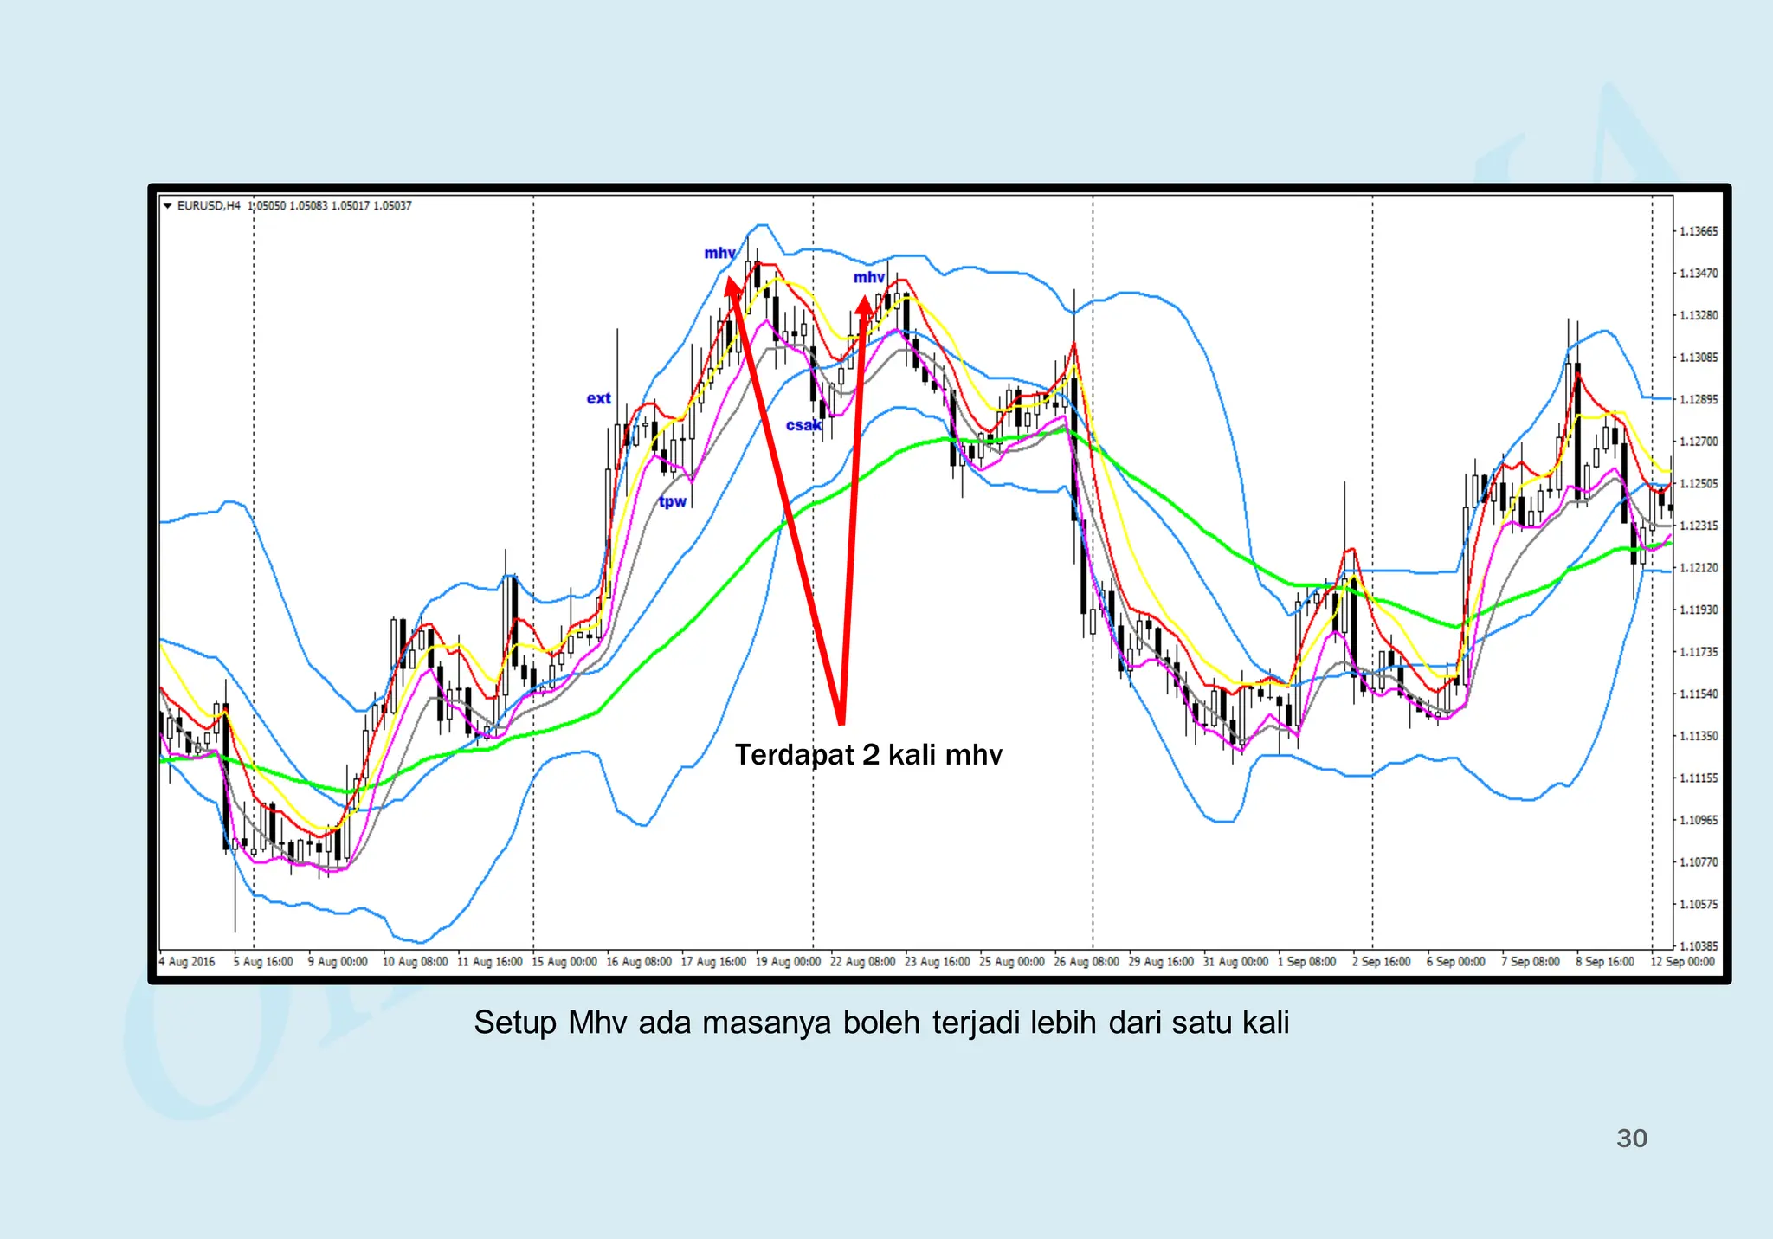Click the 12 Sep 00:00 time axis label

tap(1682, 962)
